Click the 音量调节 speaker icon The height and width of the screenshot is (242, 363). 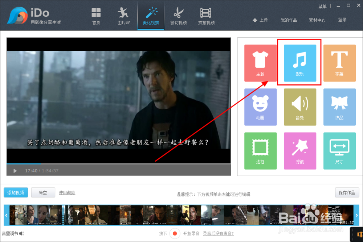click(22, 233)
